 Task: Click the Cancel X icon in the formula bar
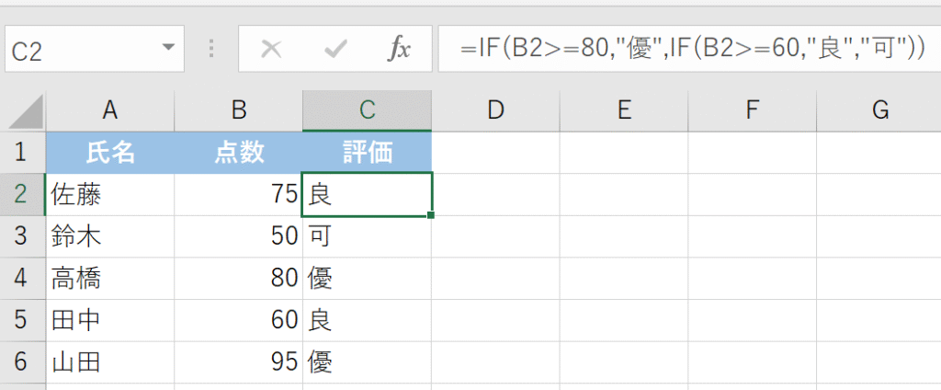(271, 49)
